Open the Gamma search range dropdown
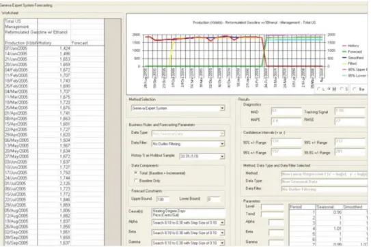Image resolution: width=371 pixels, height=247 pixels. [x=222, y=243]
